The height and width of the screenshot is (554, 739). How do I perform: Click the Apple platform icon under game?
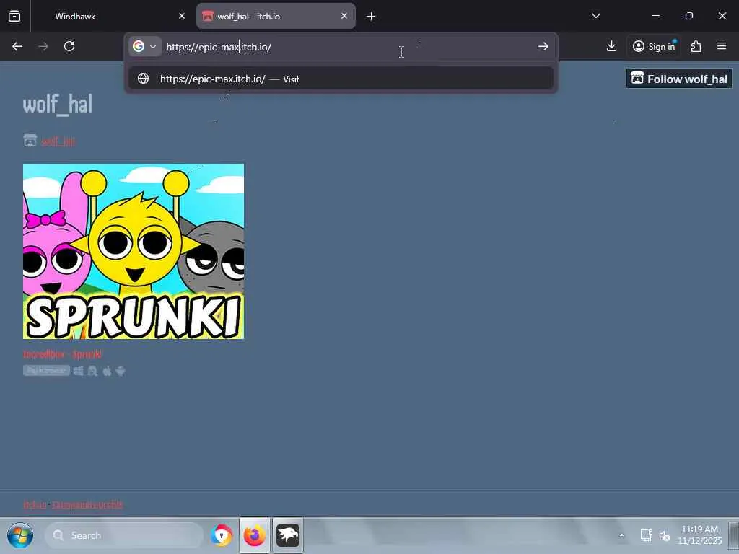point(107,371)
